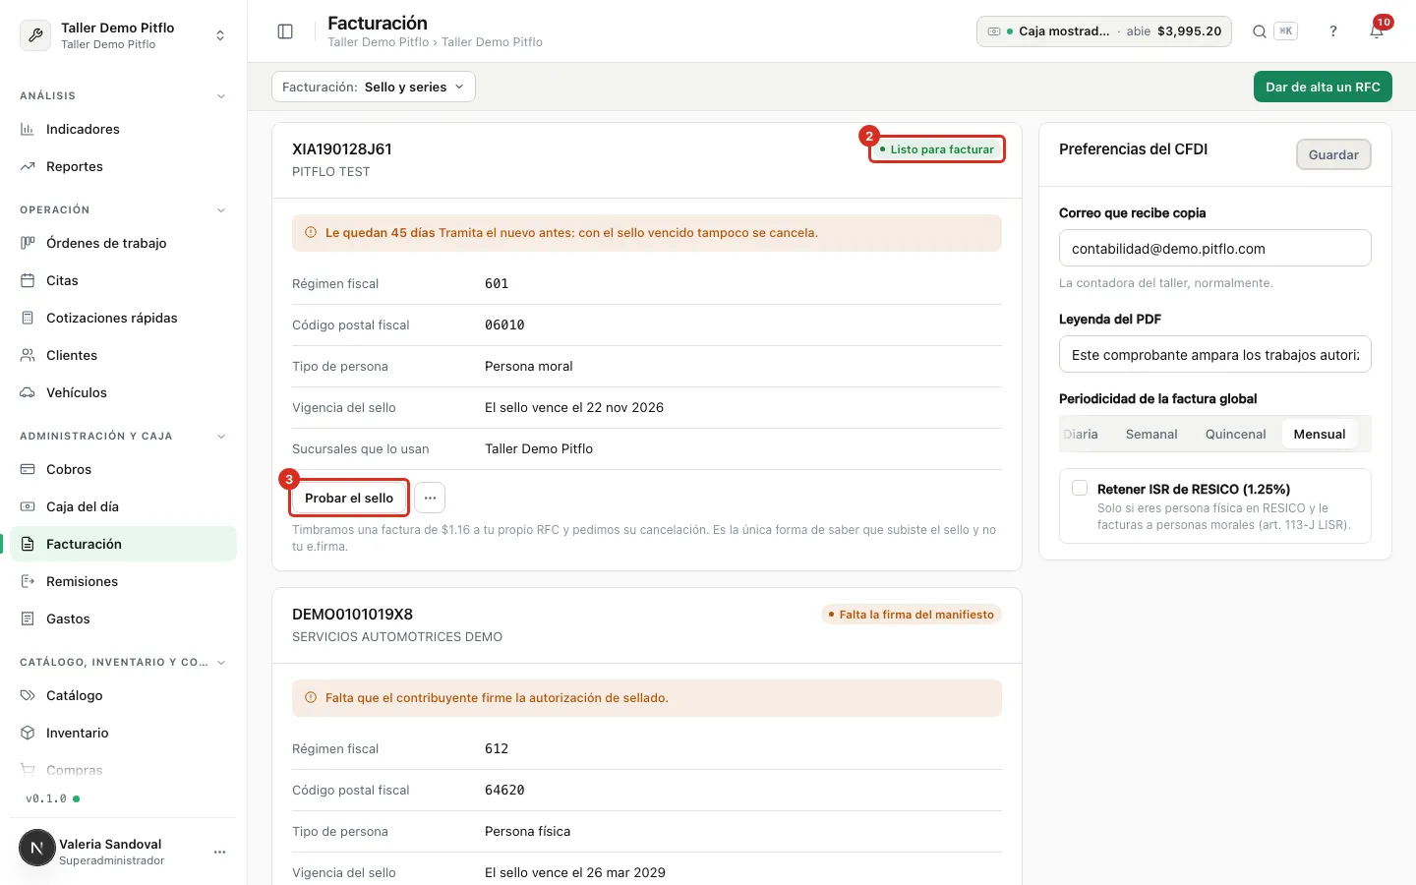The image size is (1416, 885).
Task: Select Semanal periodicity
Action: tap(1151, 434)
